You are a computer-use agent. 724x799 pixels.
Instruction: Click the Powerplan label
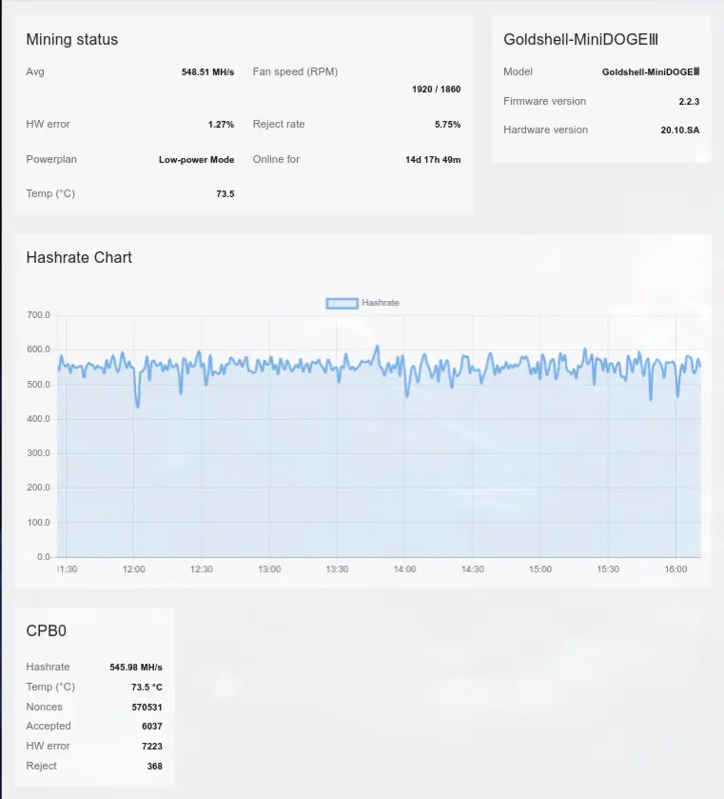[51, 159]
